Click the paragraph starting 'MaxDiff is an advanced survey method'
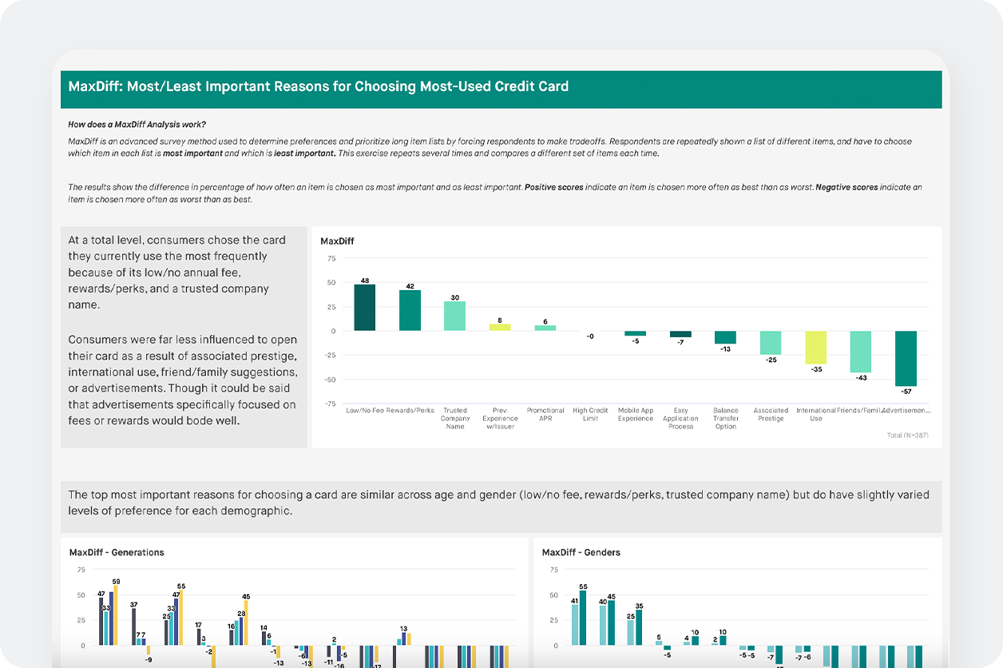This screenshot has height=668, width=1003. click(490, 147)
